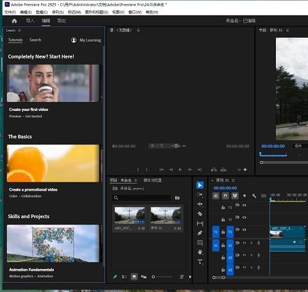Screen dimensions: 308x292
Task: Toggle V1 source patching button
Action: point(216,232)
